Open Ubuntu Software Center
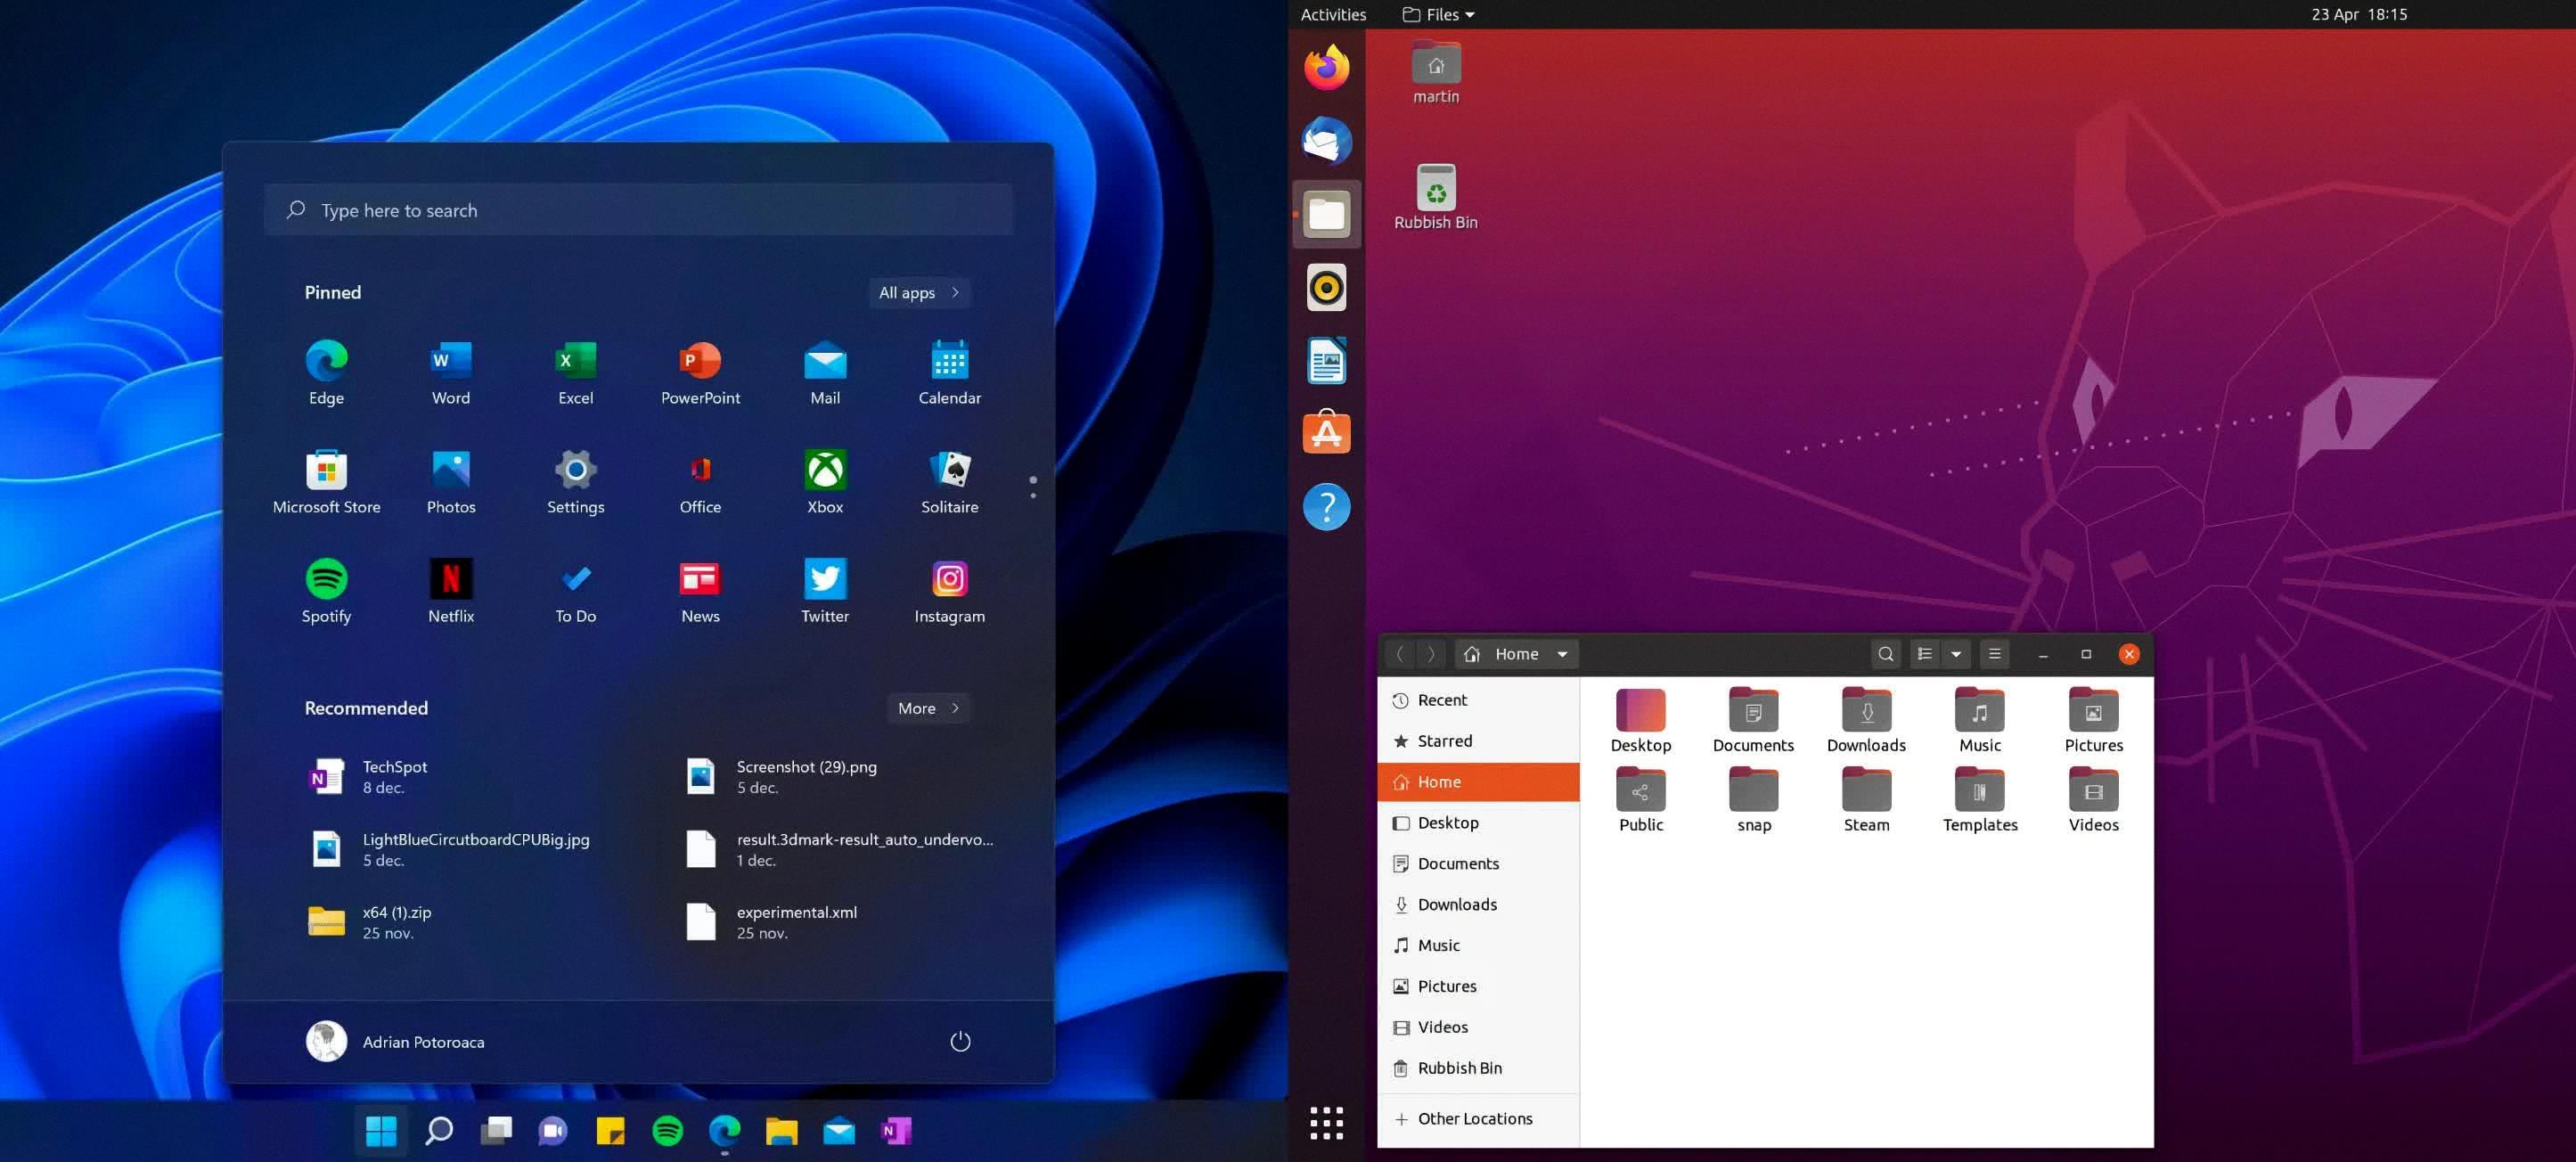Viewport: 2576px width, 1162px height. tap(1326, 432)
